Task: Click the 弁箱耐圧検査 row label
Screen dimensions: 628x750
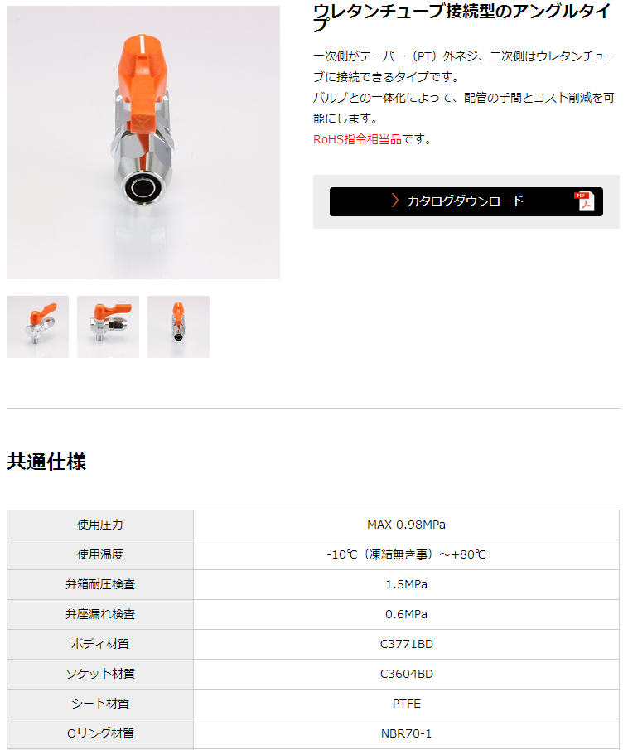Action: click(x=100, y=584)
